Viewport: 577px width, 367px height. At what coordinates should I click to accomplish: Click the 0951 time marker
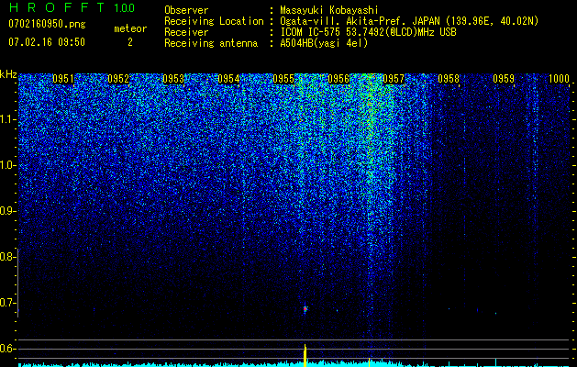pyautogui.click(x=63, y=79)
